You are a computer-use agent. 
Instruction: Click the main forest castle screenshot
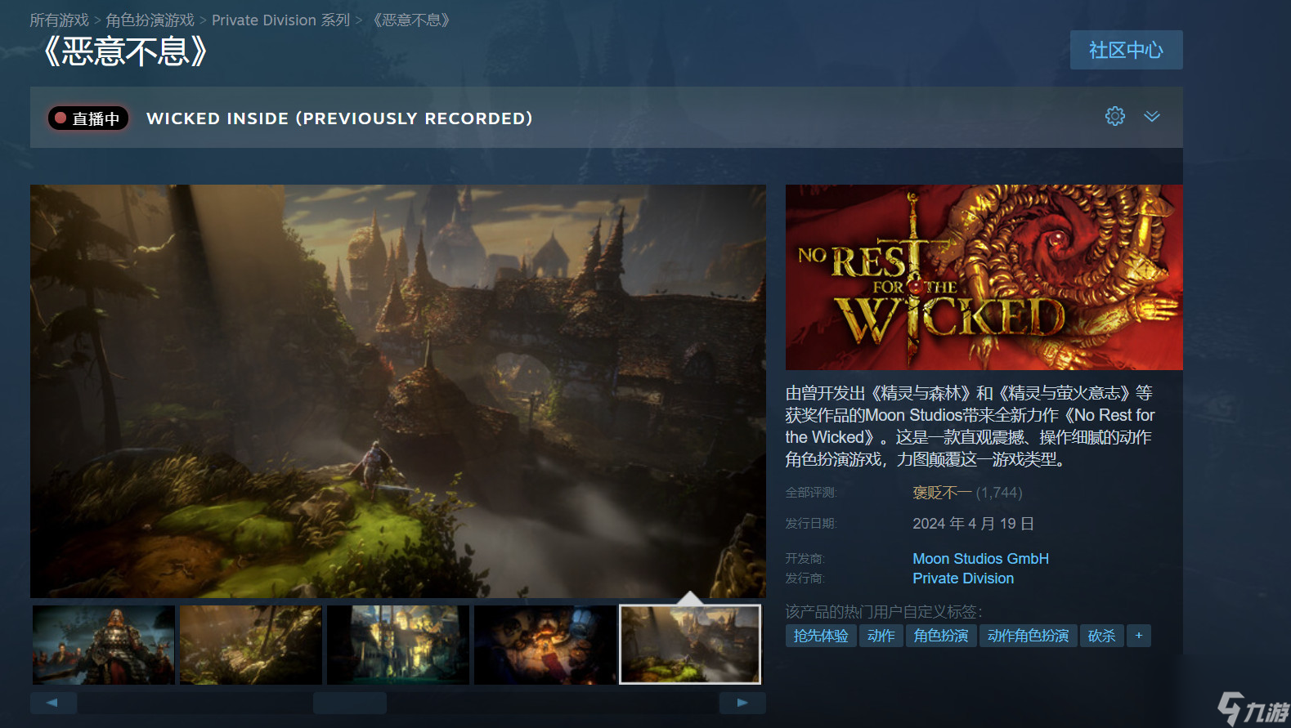coord(398,391)
